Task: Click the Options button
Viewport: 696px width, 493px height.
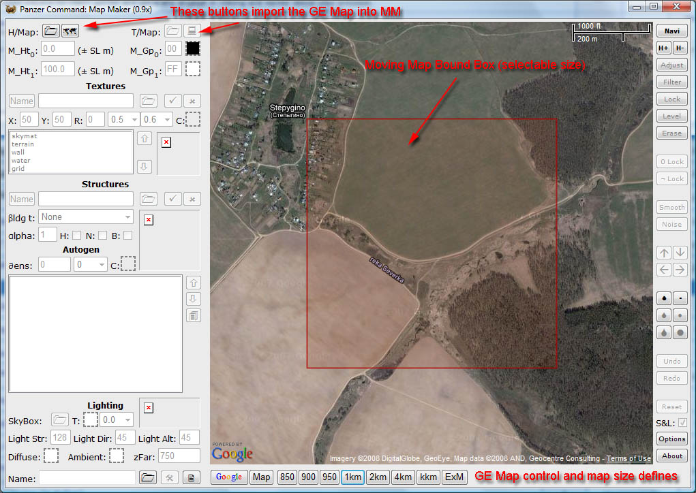Action: (671, 439)
